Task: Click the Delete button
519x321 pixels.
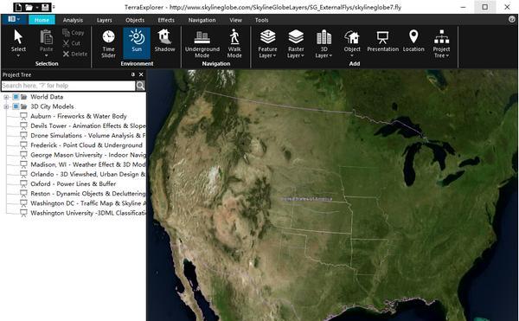Action: (x=75, y=54)
